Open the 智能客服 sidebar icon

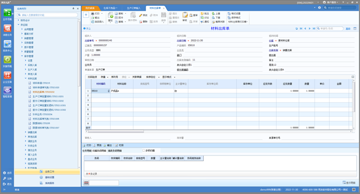pos(7,90)
